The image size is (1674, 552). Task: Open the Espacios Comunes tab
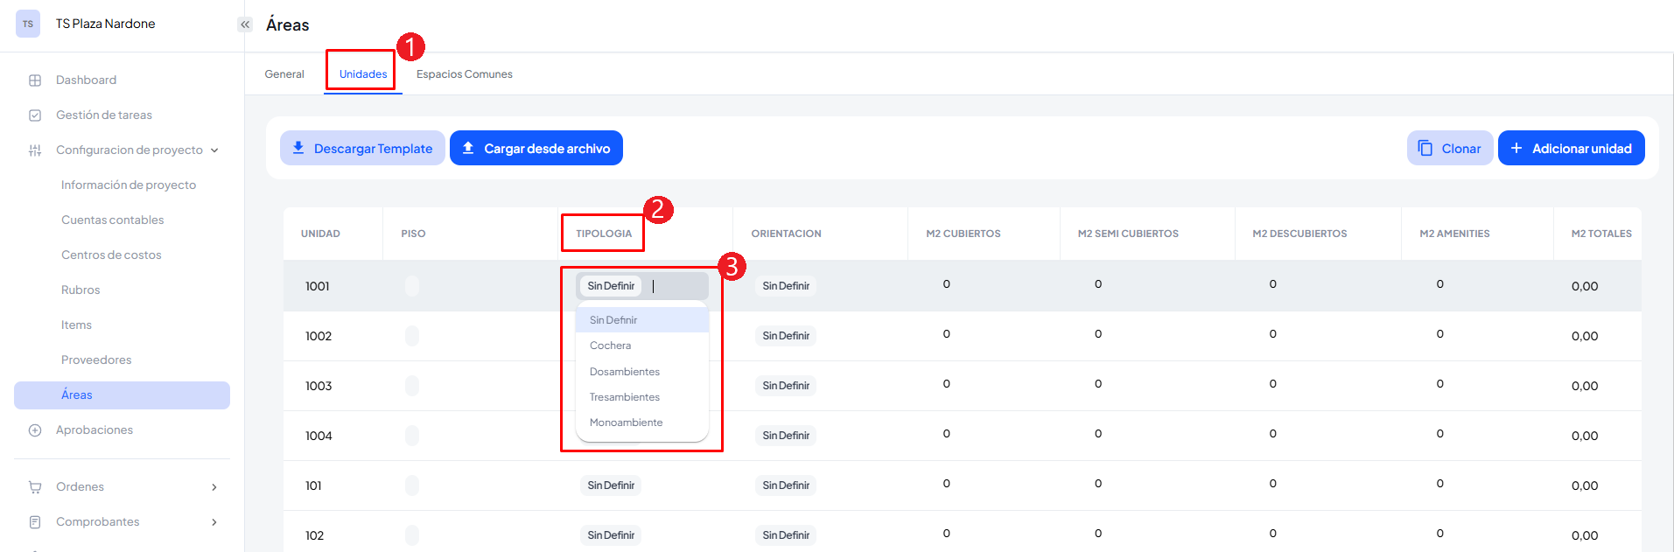(x=464, y=74)
